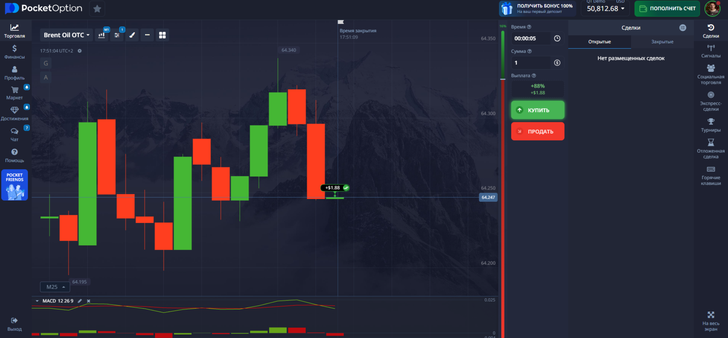Toggle the G chart button
This screenshot has height=338, width=728.
coord(46,63)
